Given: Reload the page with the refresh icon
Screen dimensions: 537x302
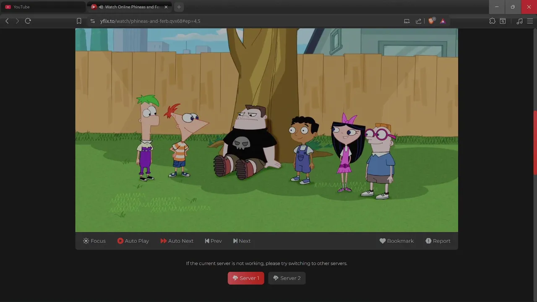Looking at the screenshot, I should pos(28,21).
